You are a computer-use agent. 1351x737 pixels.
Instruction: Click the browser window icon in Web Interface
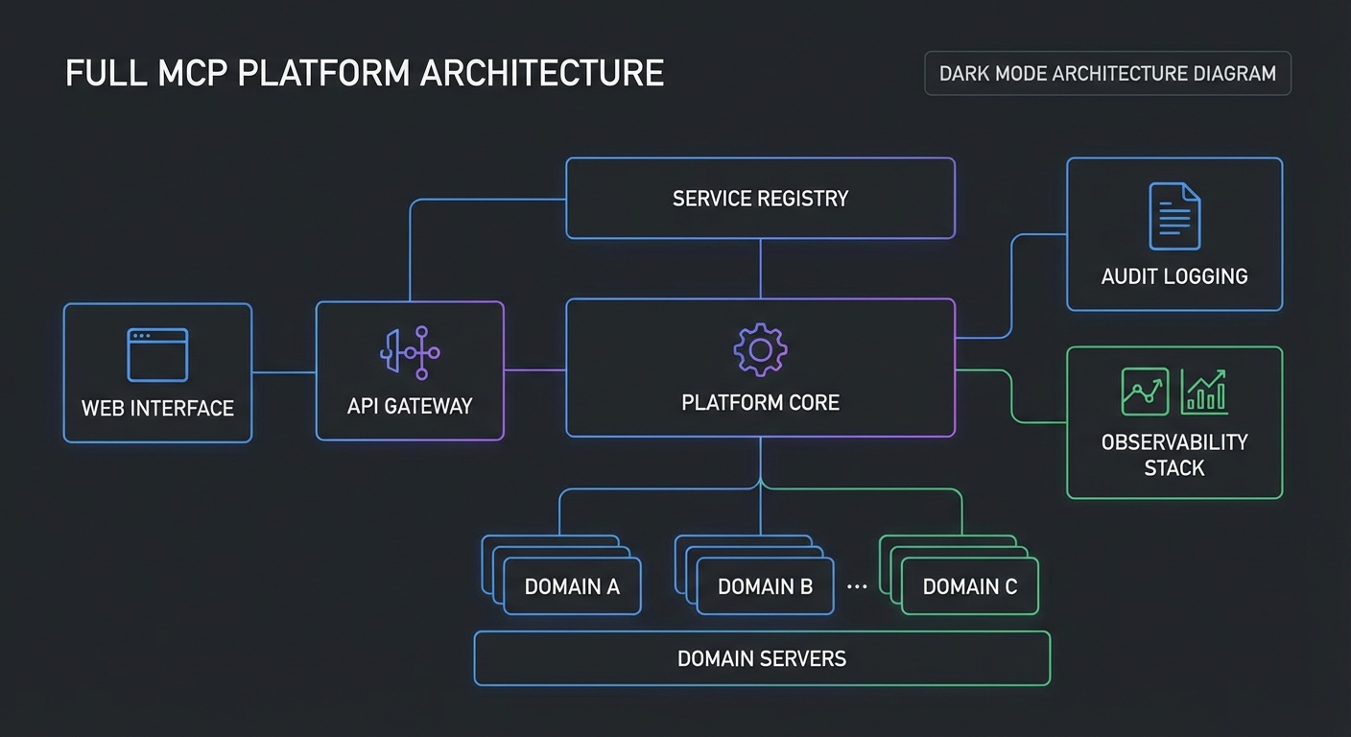point(156,353)
